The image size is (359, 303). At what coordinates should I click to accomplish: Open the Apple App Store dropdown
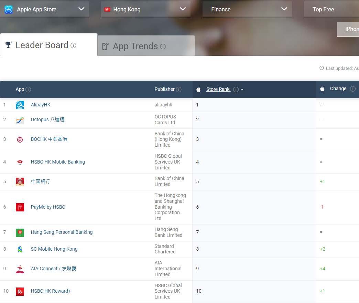pyautogui.click(x=44, y=9)
